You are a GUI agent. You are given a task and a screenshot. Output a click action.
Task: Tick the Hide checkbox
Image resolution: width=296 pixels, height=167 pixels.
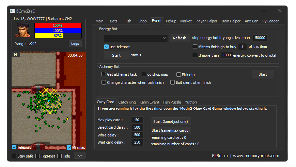point(60,156)
